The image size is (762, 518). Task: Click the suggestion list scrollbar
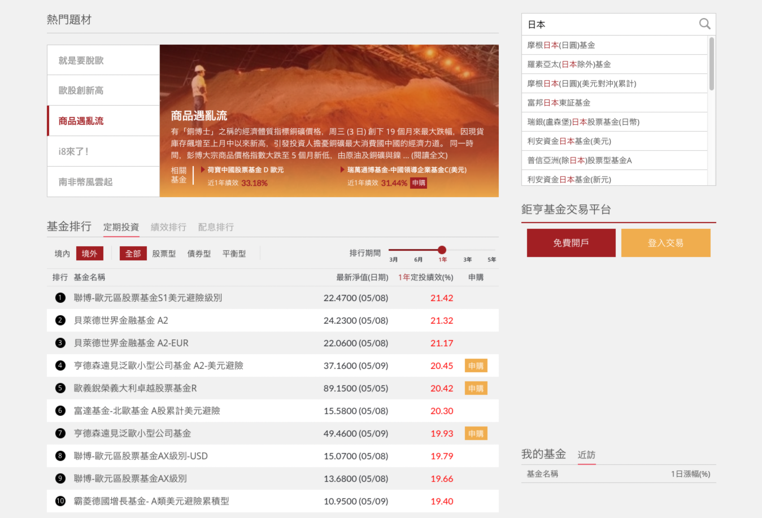click(712, 64)
